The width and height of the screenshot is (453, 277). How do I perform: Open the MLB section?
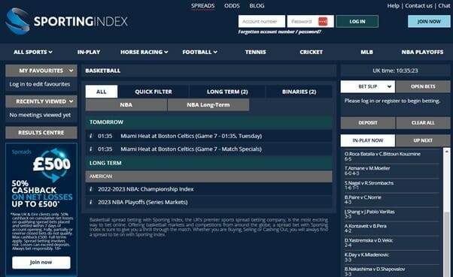pos(366,52)
